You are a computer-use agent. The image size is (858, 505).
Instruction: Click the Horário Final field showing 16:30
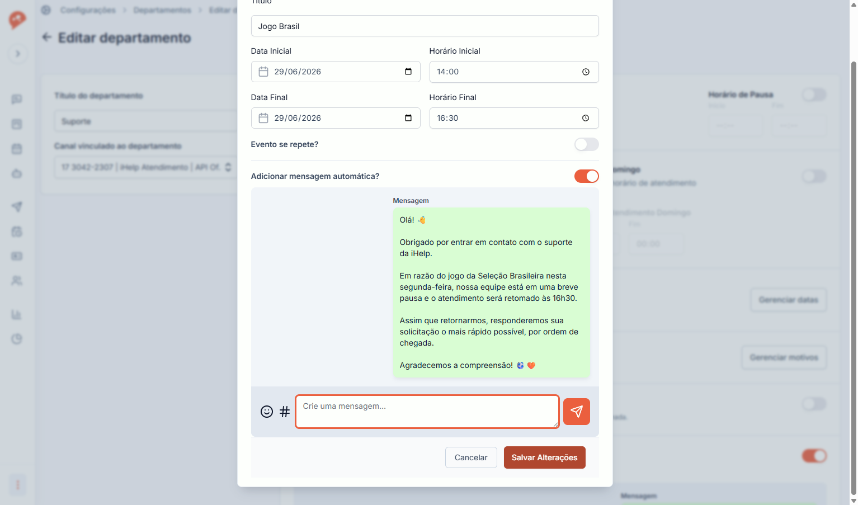(514, 118)
